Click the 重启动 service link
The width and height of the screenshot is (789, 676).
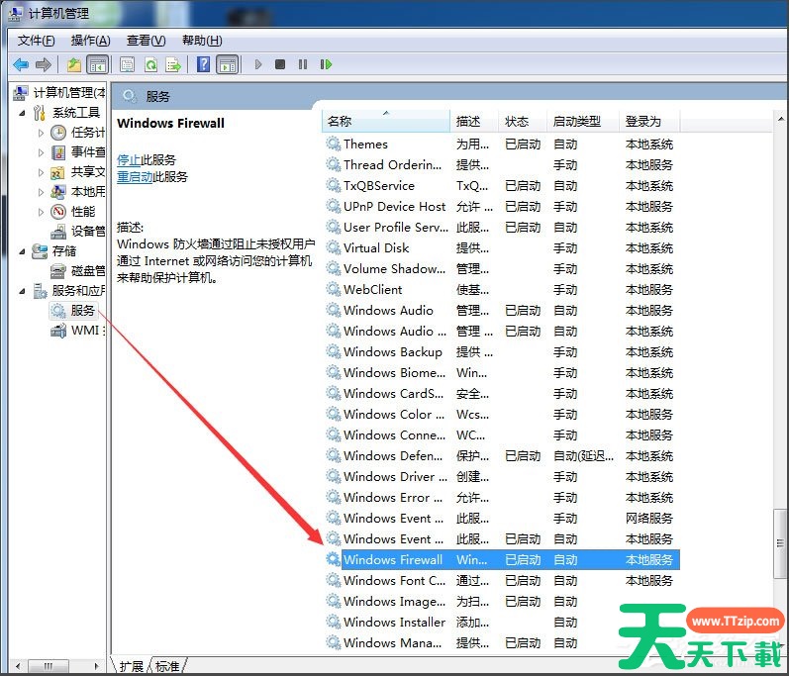point(134,176)
